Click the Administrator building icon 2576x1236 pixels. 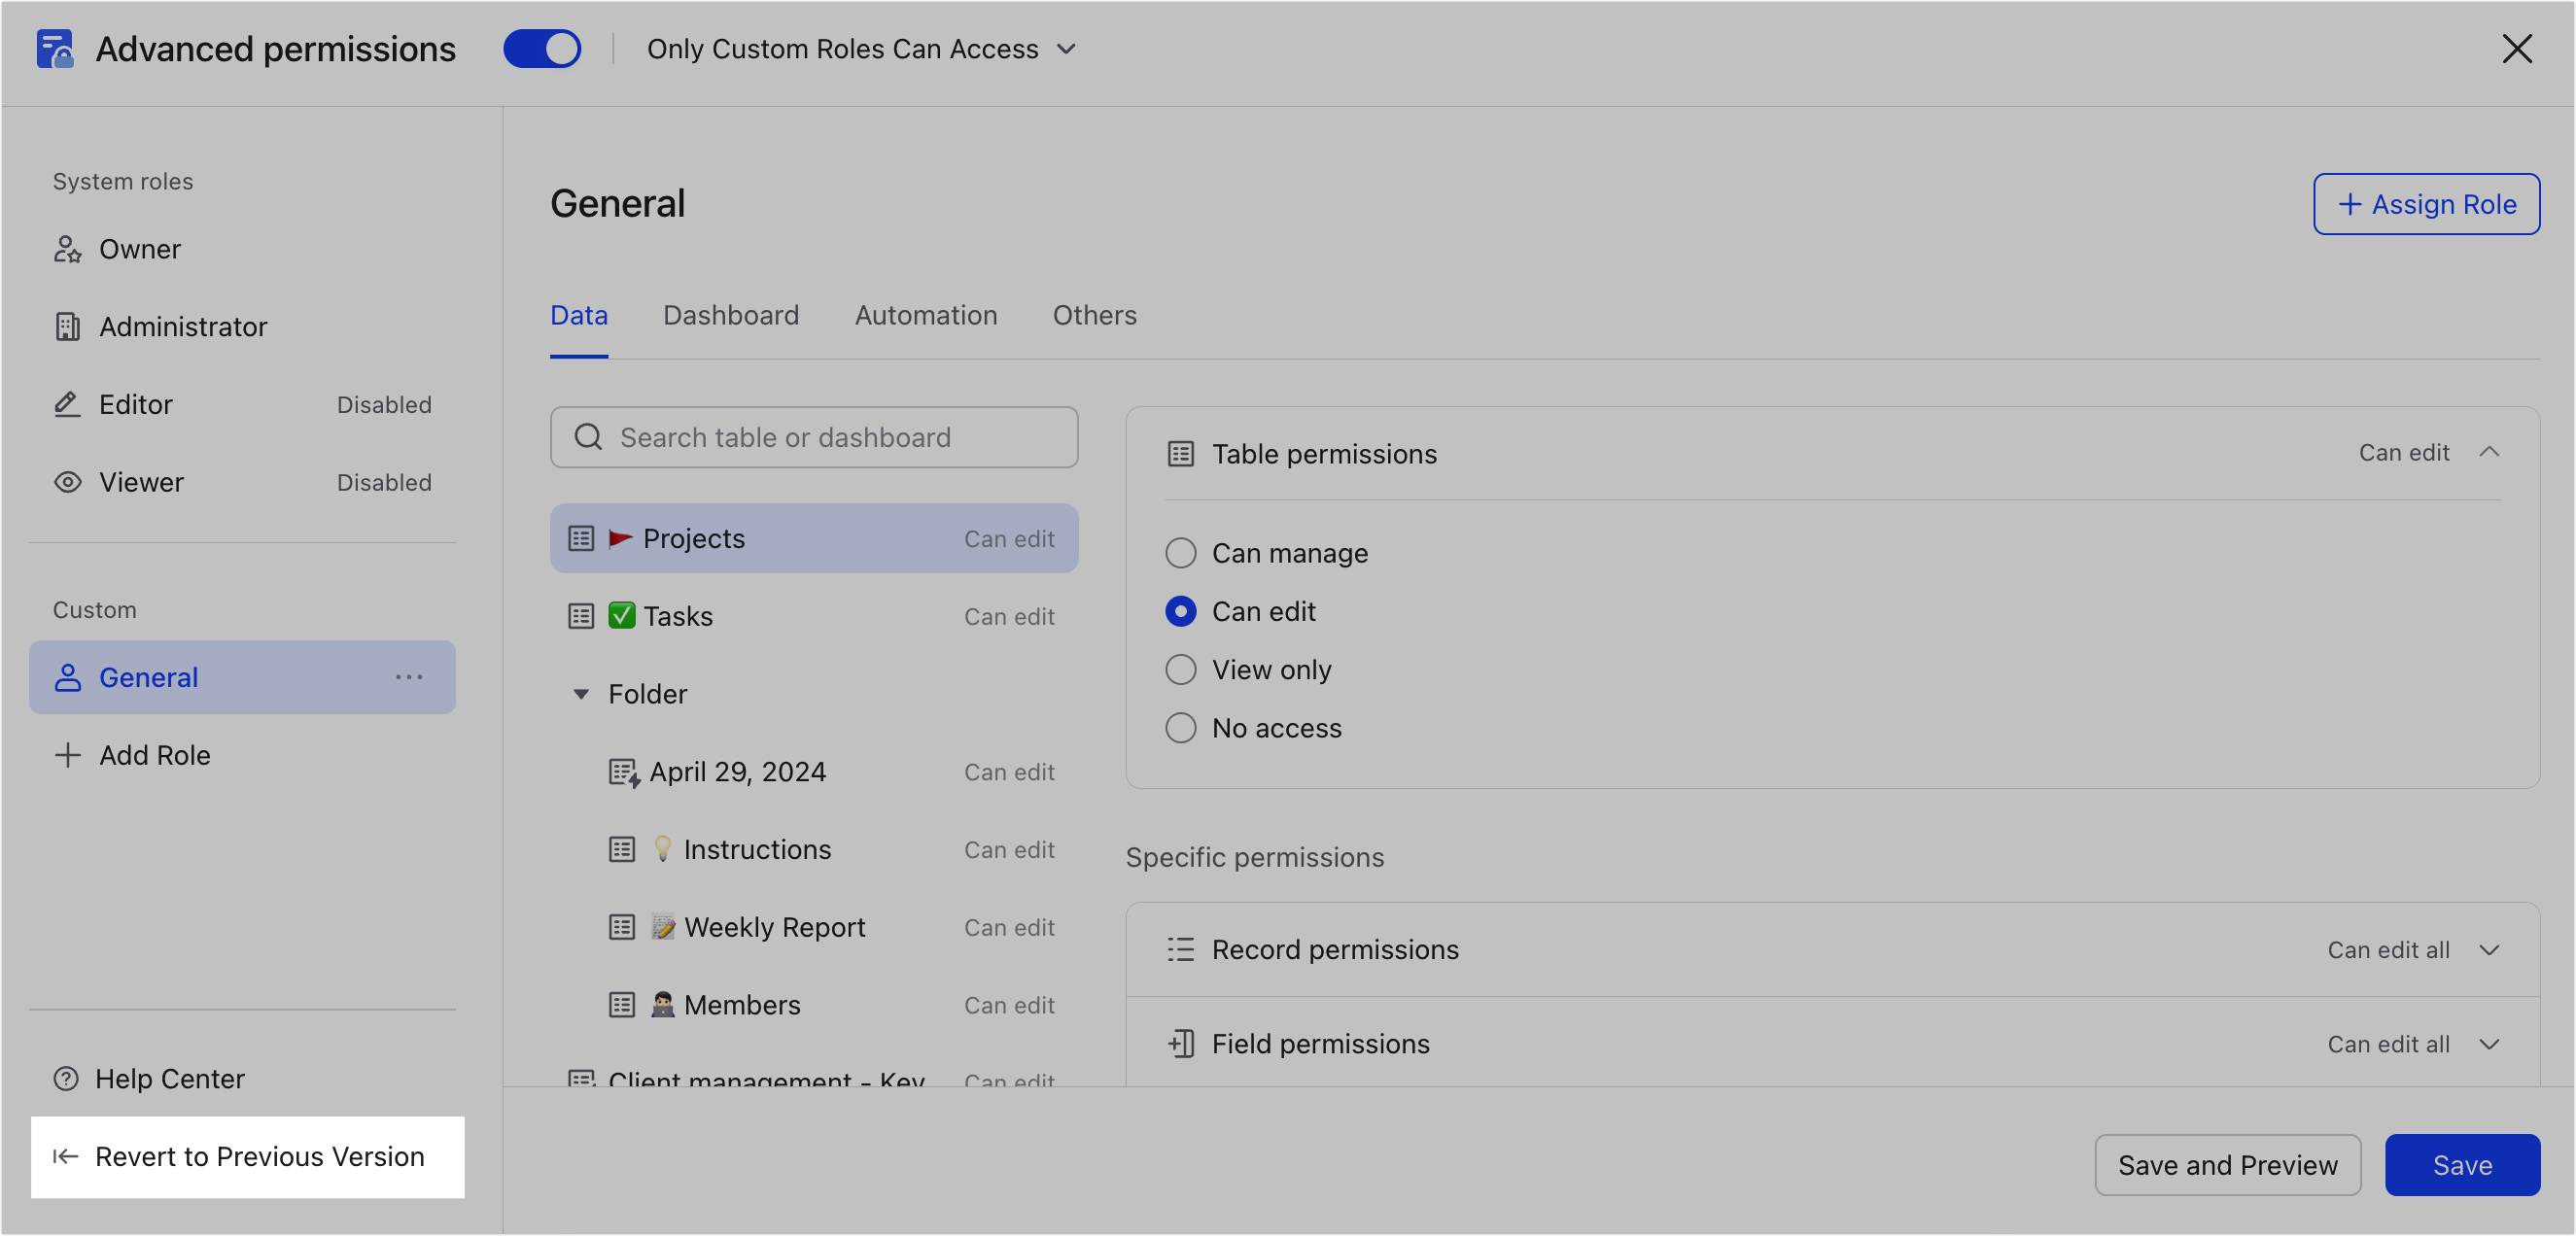point(67,327)
